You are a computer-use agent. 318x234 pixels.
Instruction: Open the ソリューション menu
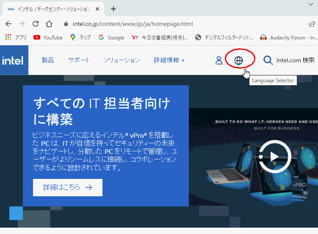pos(122,60)
